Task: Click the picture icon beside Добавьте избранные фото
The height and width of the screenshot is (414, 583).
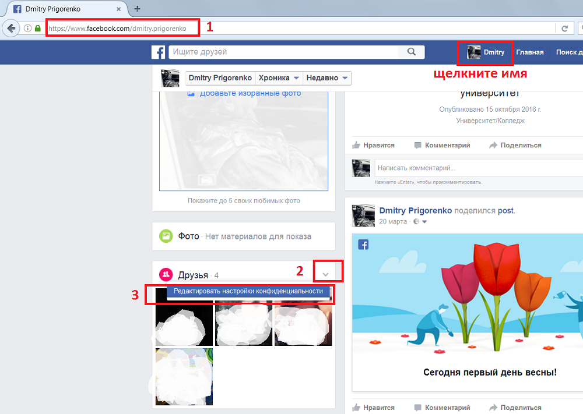Action: tap(191, 93)
